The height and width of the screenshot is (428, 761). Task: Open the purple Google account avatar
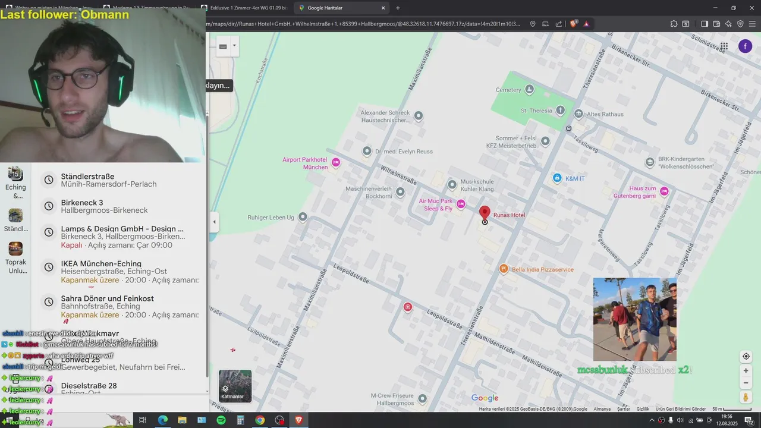tap(746, 46)
